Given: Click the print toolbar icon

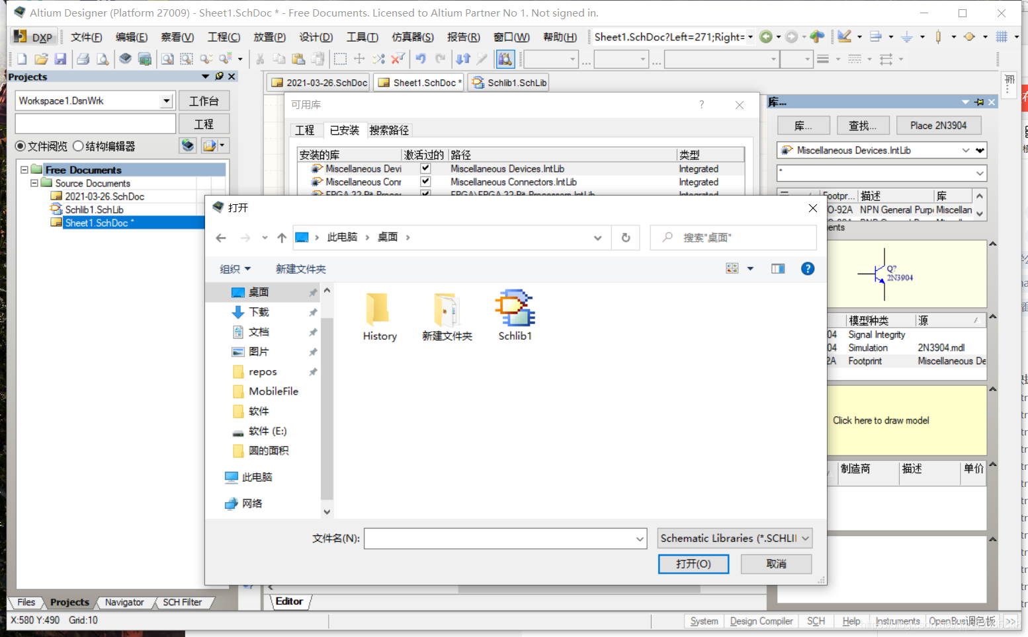Looking at the screenshot, I should click(83, 59).
